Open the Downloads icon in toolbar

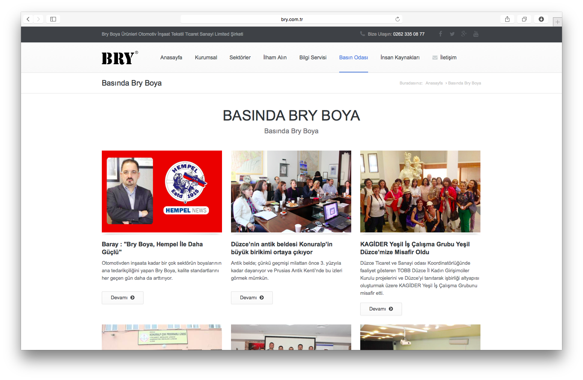click(x=541, y=19)
